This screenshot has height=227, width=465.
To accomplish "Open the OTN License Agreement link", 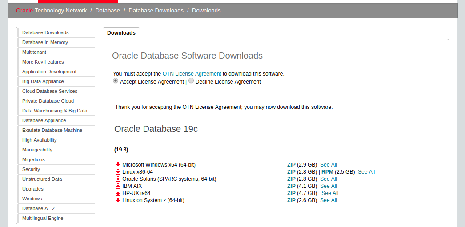I will 192,74.
